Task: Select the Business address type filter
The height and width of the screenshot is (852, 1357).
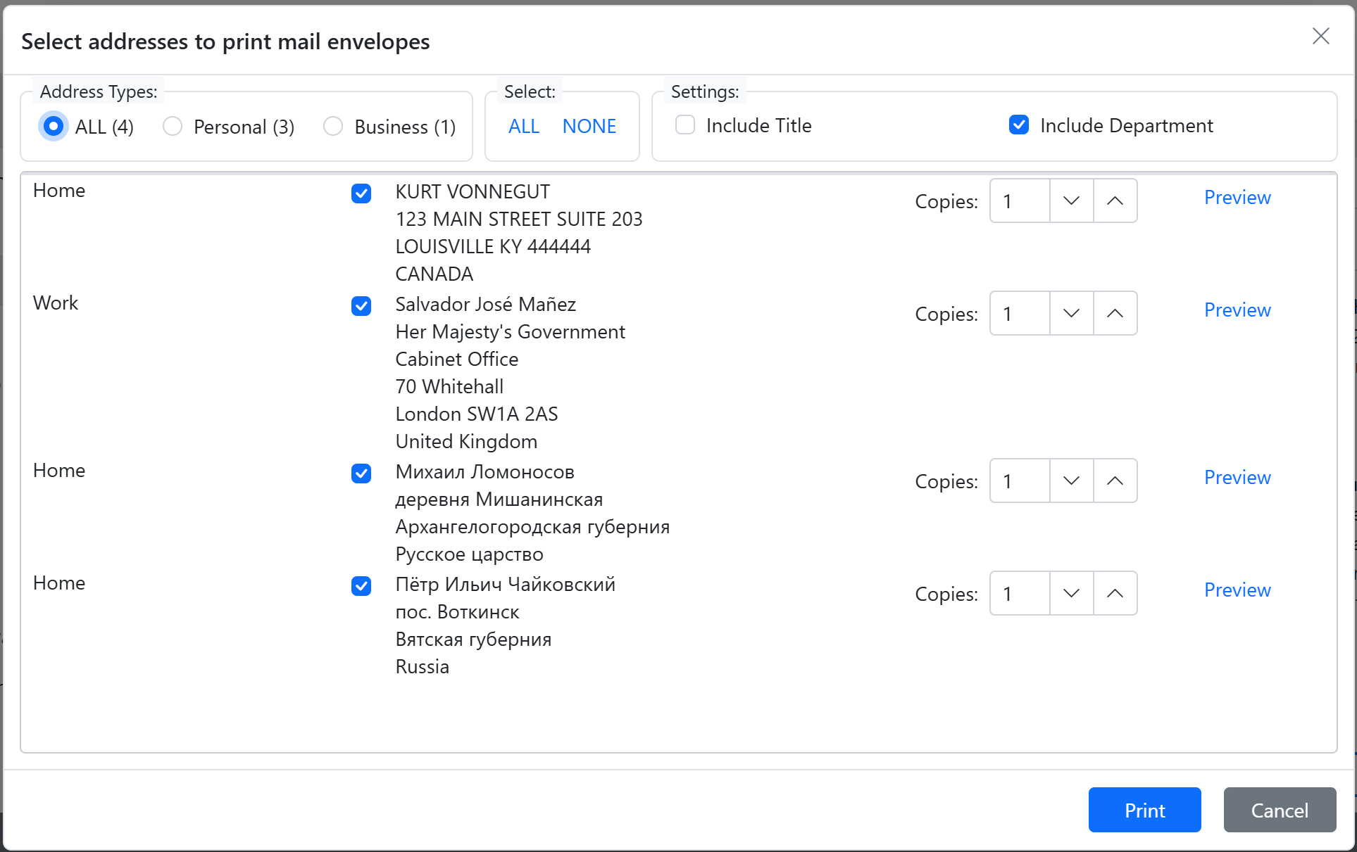Action: coord(332,126)
